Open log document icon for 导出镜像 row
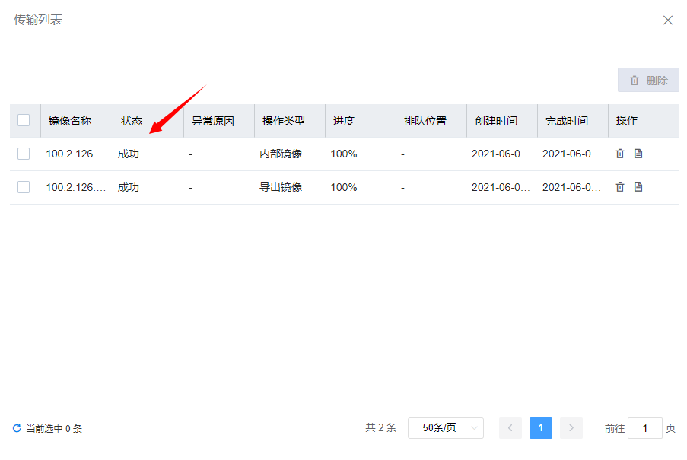This screenshot has width=687, height=460. tap(638, 187)
